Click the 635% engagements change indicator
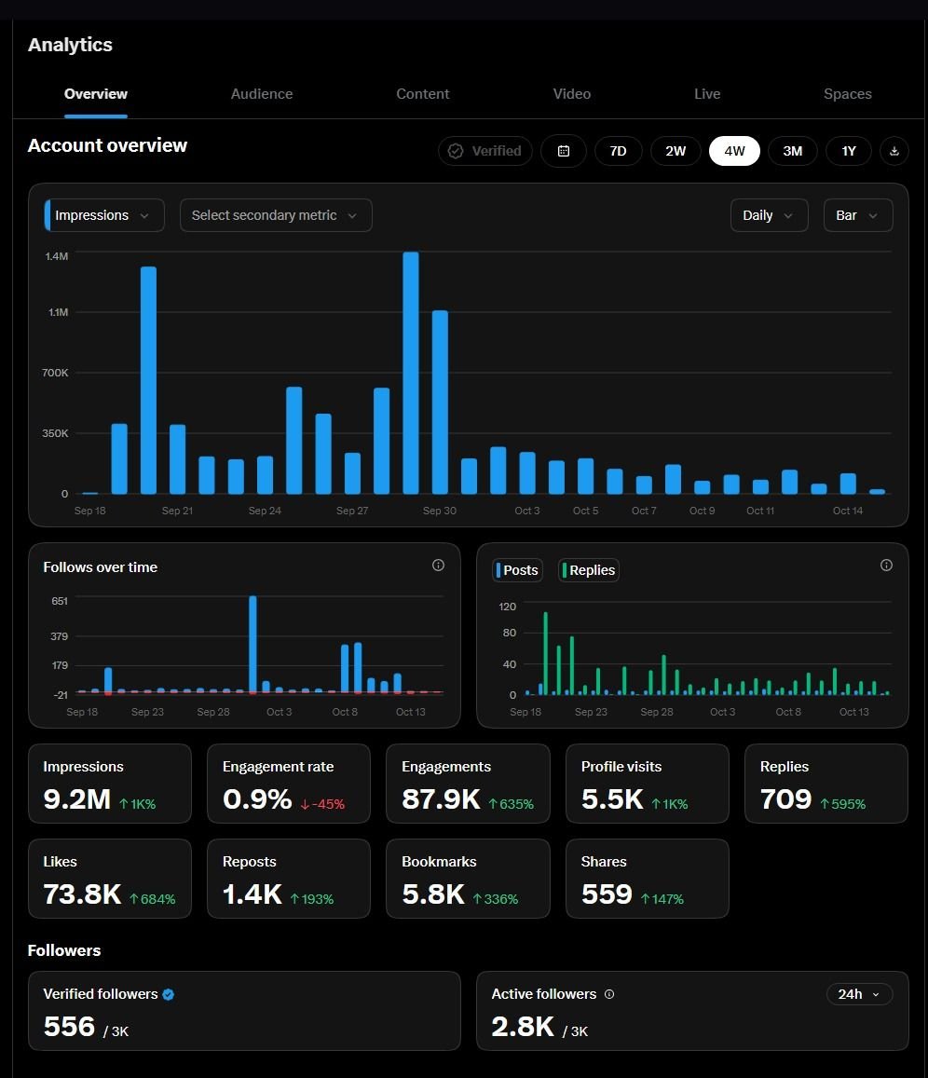Viewport: 928px width, 1078px height. [x=511, y=804]
